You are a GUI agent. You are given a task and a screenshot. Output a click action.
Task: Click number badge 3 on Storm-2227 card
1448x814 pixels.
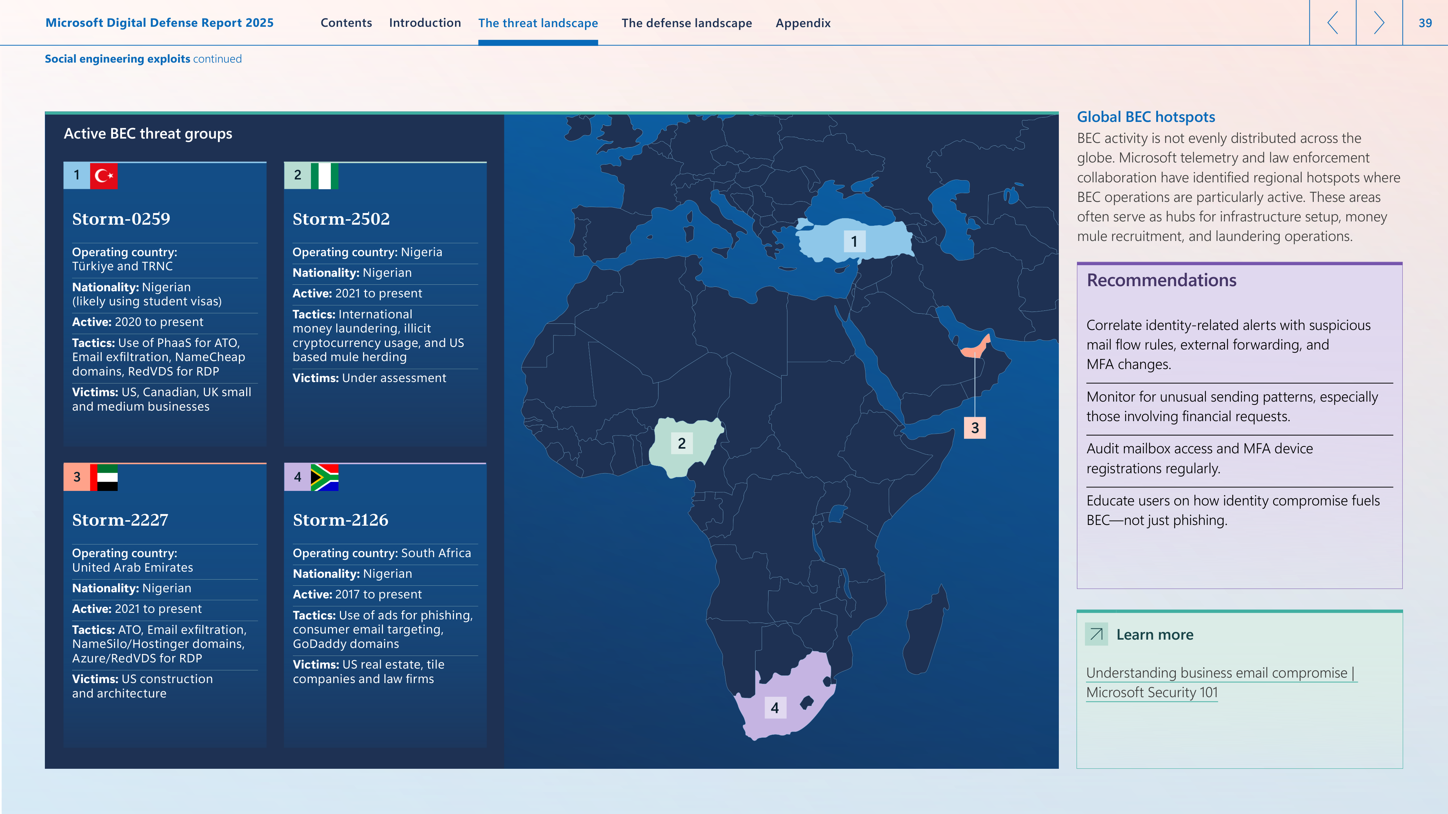77,478
